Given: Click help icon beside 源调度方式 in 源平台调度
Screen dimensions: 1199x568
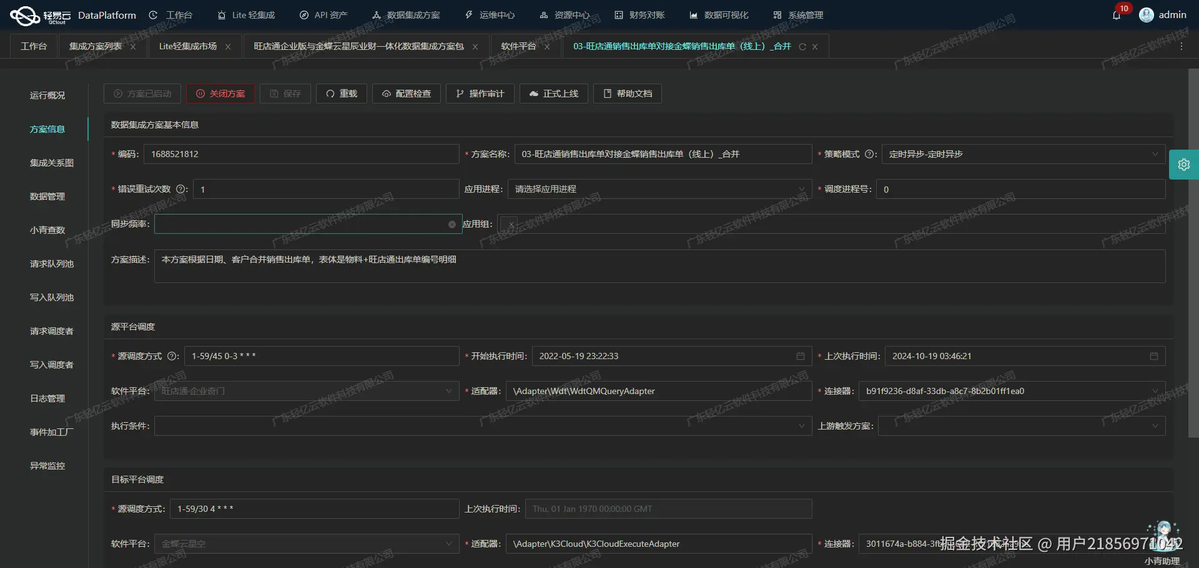Looking at the screenshot, I should tap(172, 356).
